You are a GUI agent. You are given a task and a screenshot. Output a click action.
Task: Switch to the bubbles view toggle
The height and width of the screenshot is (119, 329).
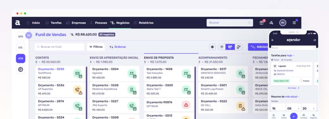(x=239, y=47)
